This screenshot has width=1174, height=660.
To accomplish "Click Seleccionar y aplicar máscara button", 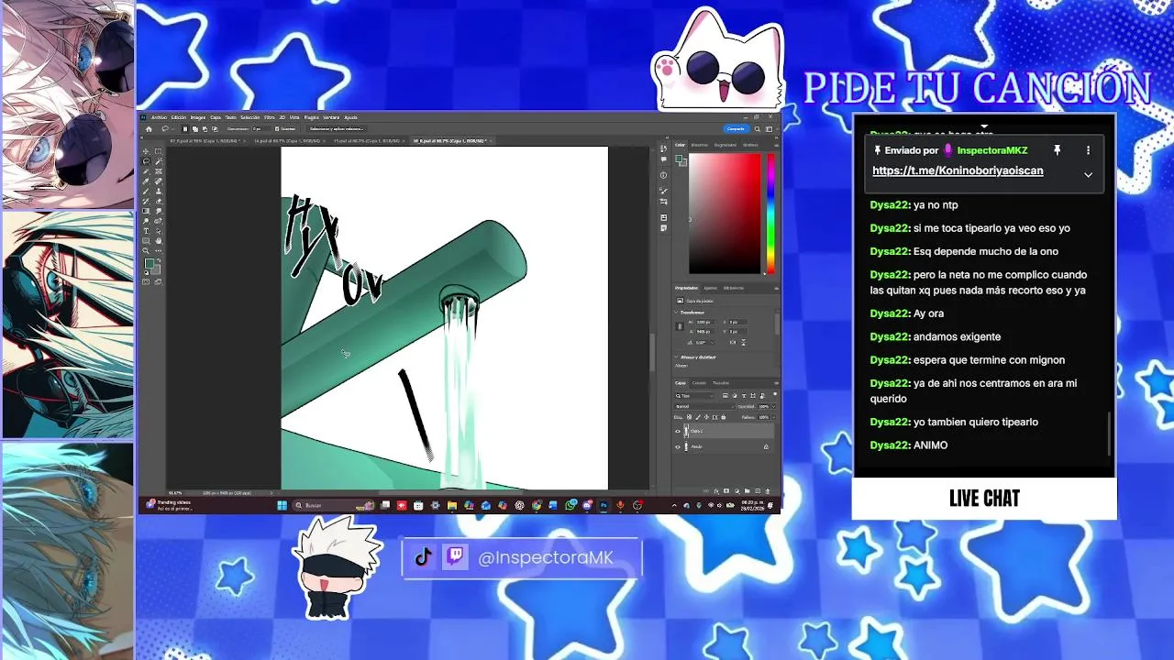I will pyautogui.click(x=337, y=129).
